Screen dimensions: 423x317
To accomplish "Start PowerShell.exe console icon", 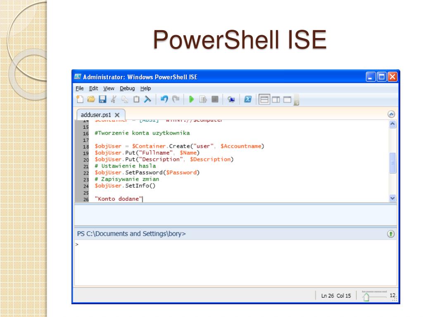I will tap(248, 99).
